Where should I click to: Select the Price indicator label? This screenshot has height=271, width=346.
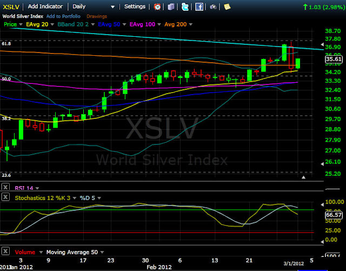10,24
